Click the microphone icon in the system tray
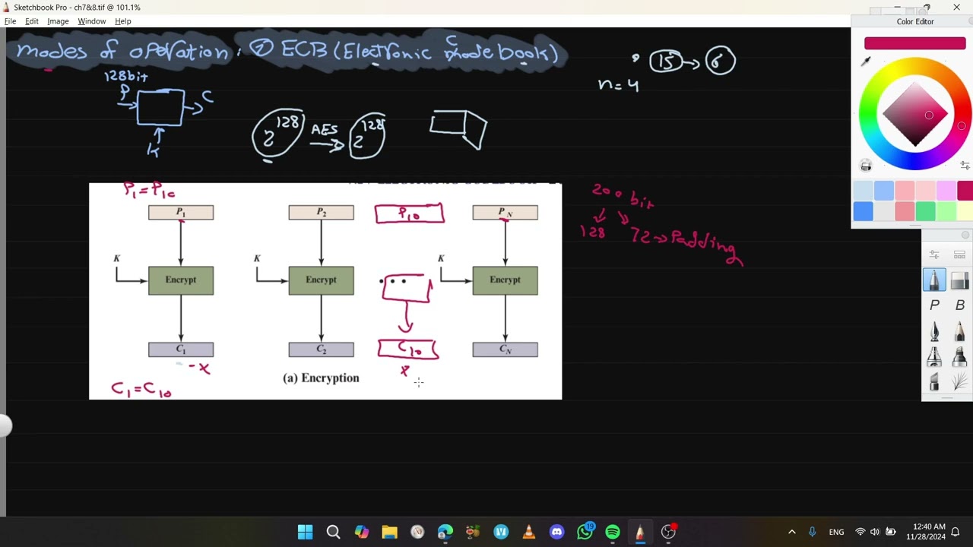The height and width of the screenshot is (547, 973). [813, 532]
